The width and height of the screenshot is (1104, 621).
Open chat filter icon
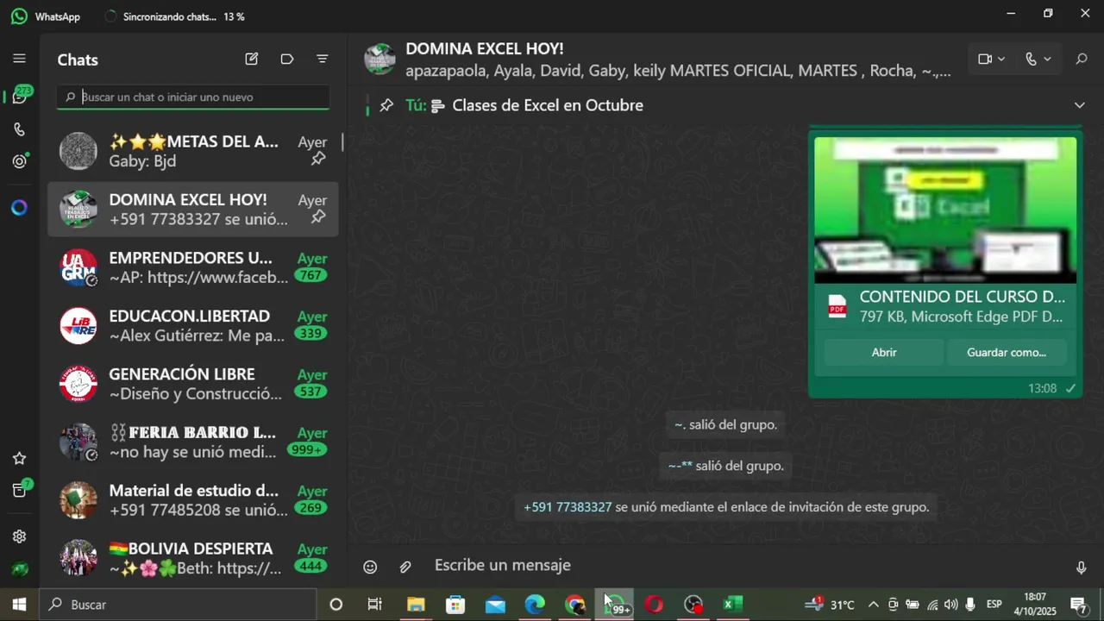click(323, 60)
